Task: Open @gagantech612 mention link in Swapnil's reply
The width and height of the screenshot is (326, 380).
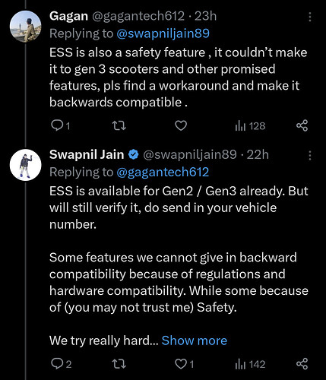Action: (163, 172)
